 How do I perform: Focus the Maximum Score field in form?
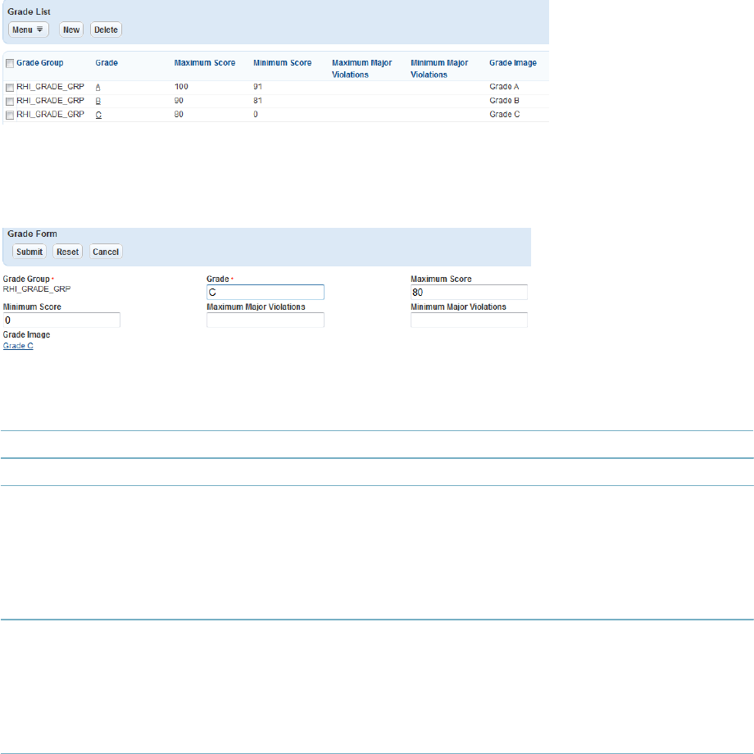[469, 293]
